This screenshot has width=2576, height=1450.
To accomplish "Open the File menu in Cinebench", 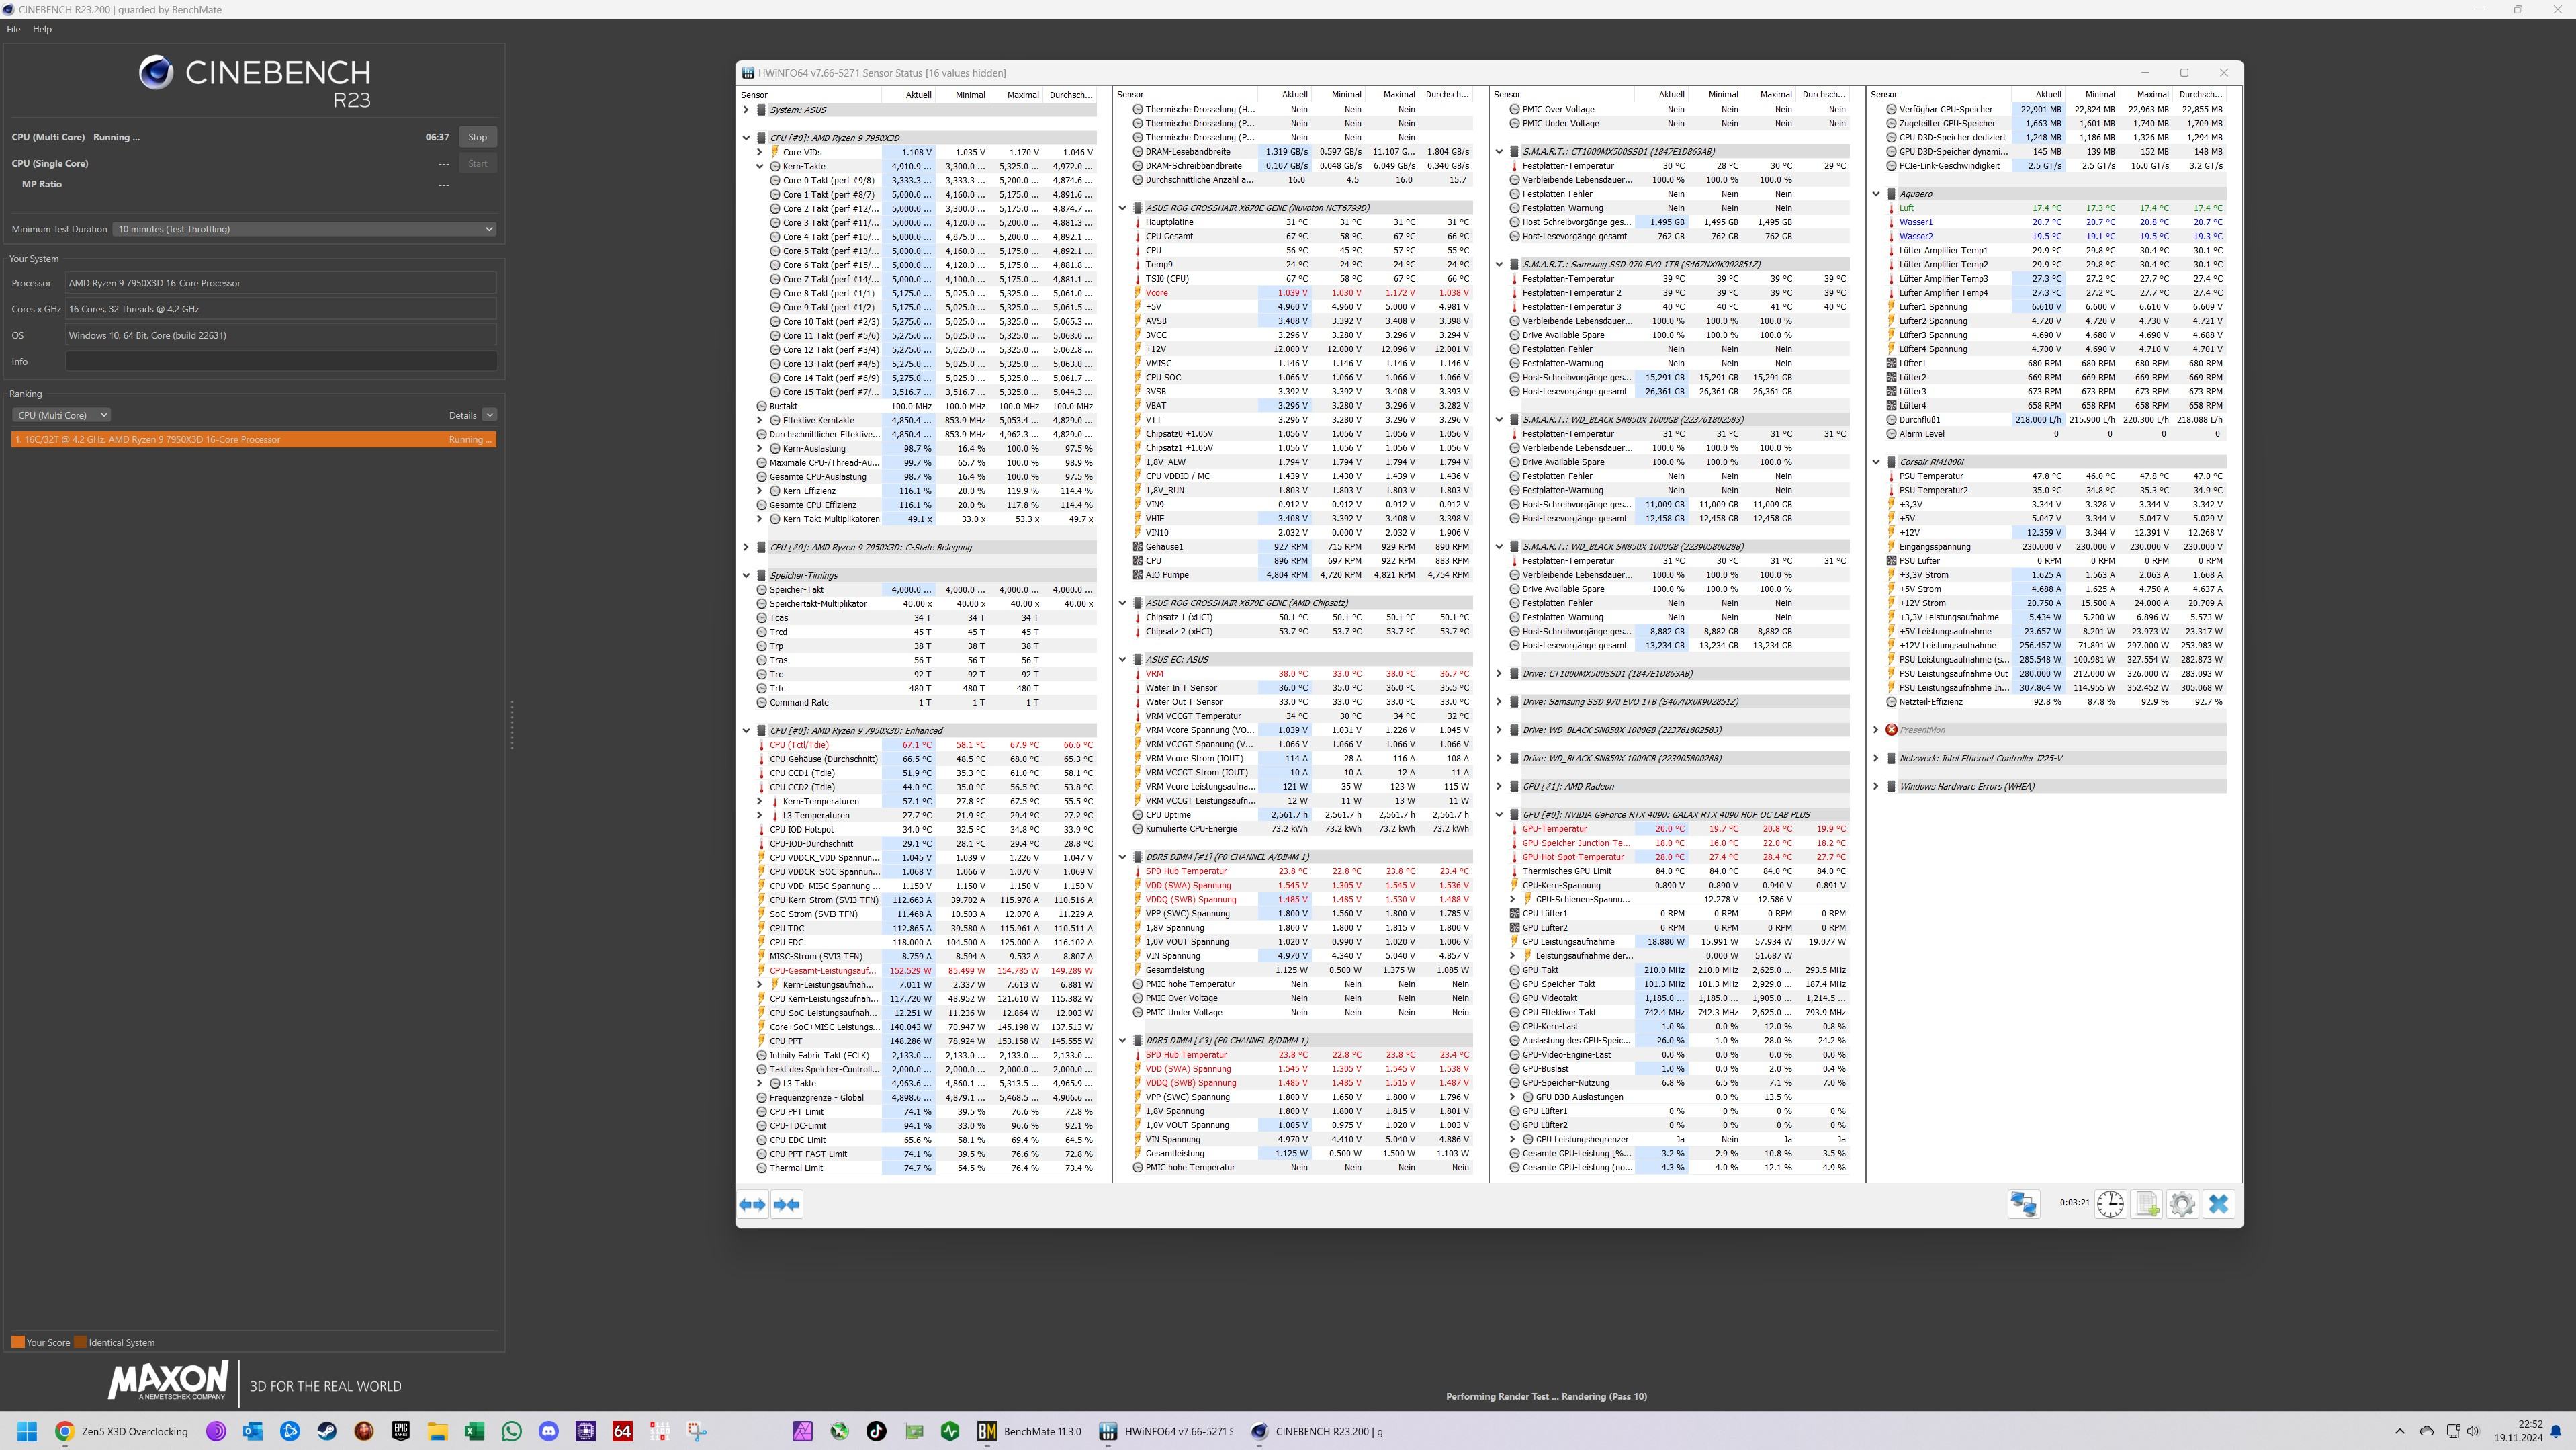I will (13, 29).
